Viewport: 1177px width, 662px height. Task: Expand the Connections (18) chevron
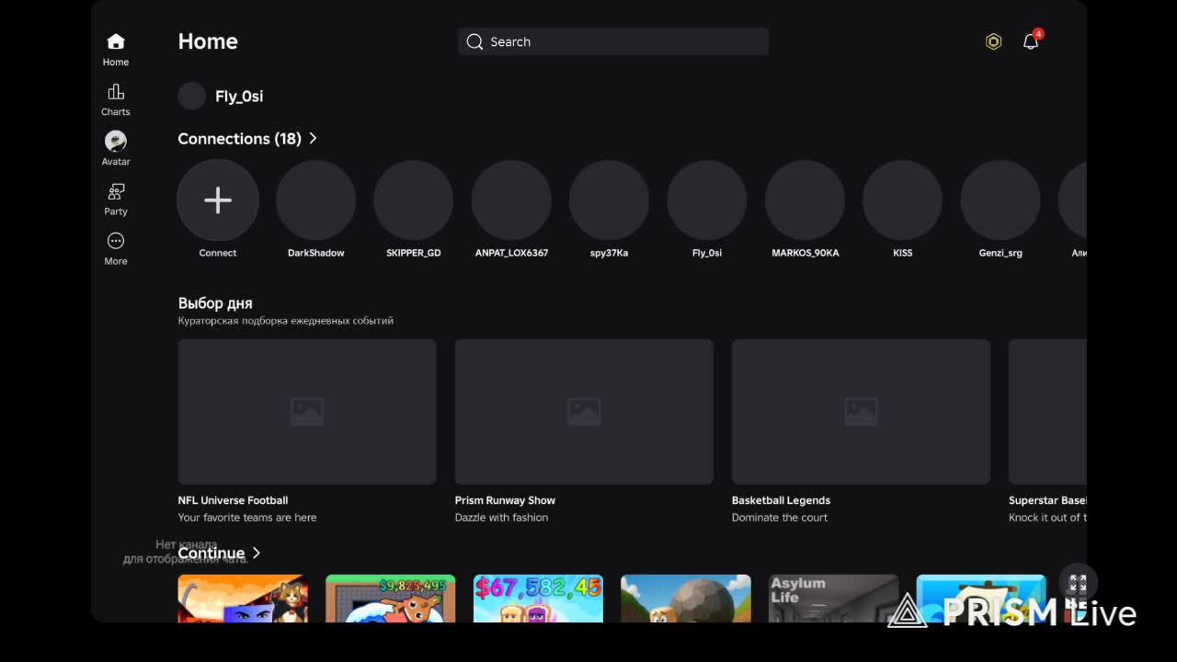coord(313,138)
